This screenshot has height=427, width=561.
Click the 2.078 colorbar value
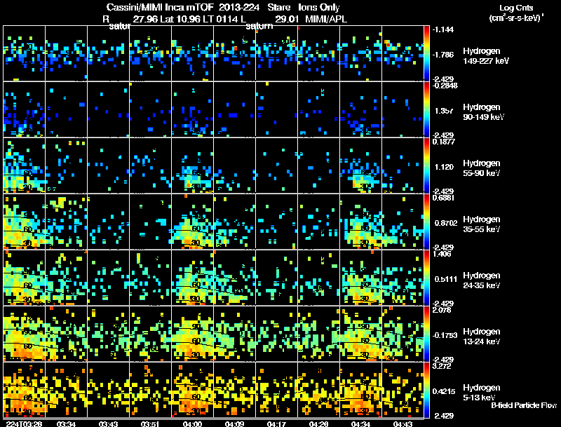coord(442,310)
